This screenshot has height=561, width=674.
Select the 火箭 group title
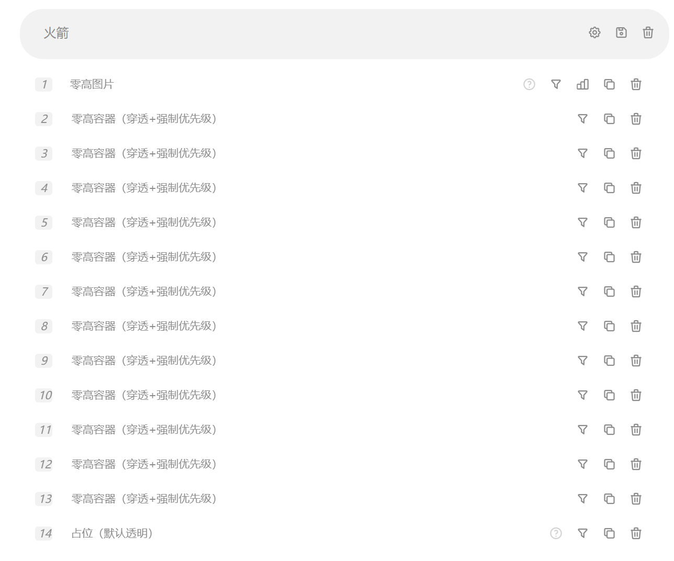pyautogui.click(x=56, y=33)
